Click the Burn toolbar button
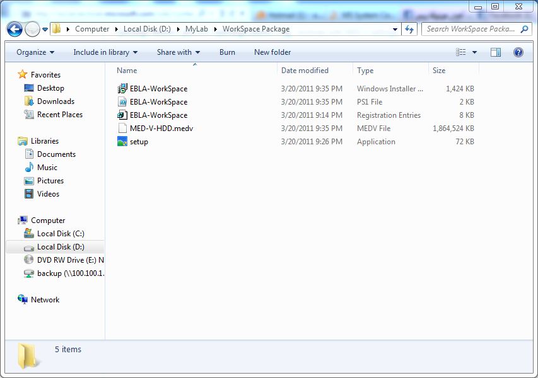Screen dimensions: 538x378 227,52
